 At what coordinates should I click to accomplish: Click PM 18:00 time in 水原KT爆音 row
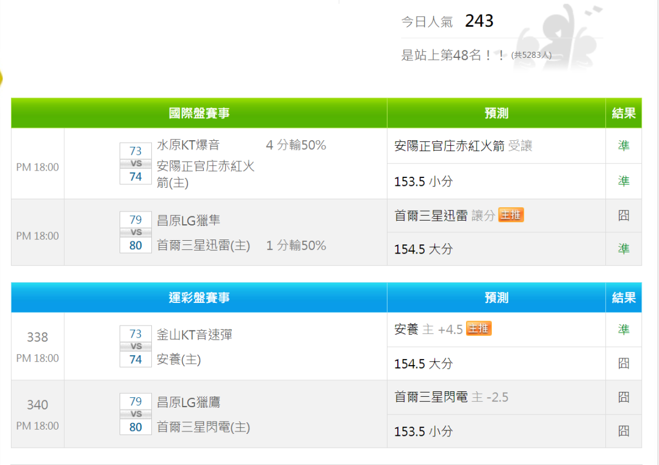point(37,168)
